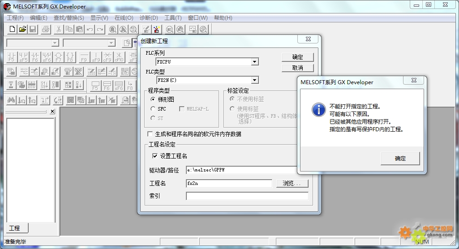
Task: Check 生成和程序名同名的软元件内存数据 box
Action: (x=150, y=134)
